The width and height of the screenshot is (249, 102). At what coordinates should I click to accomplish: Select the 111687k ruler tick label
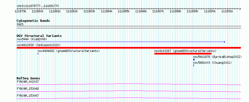tap(158, 11)
